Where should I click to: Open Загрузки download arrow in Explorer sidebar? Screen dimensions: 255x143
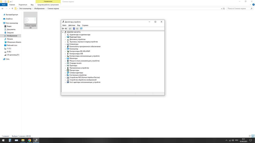pos(5,33)
